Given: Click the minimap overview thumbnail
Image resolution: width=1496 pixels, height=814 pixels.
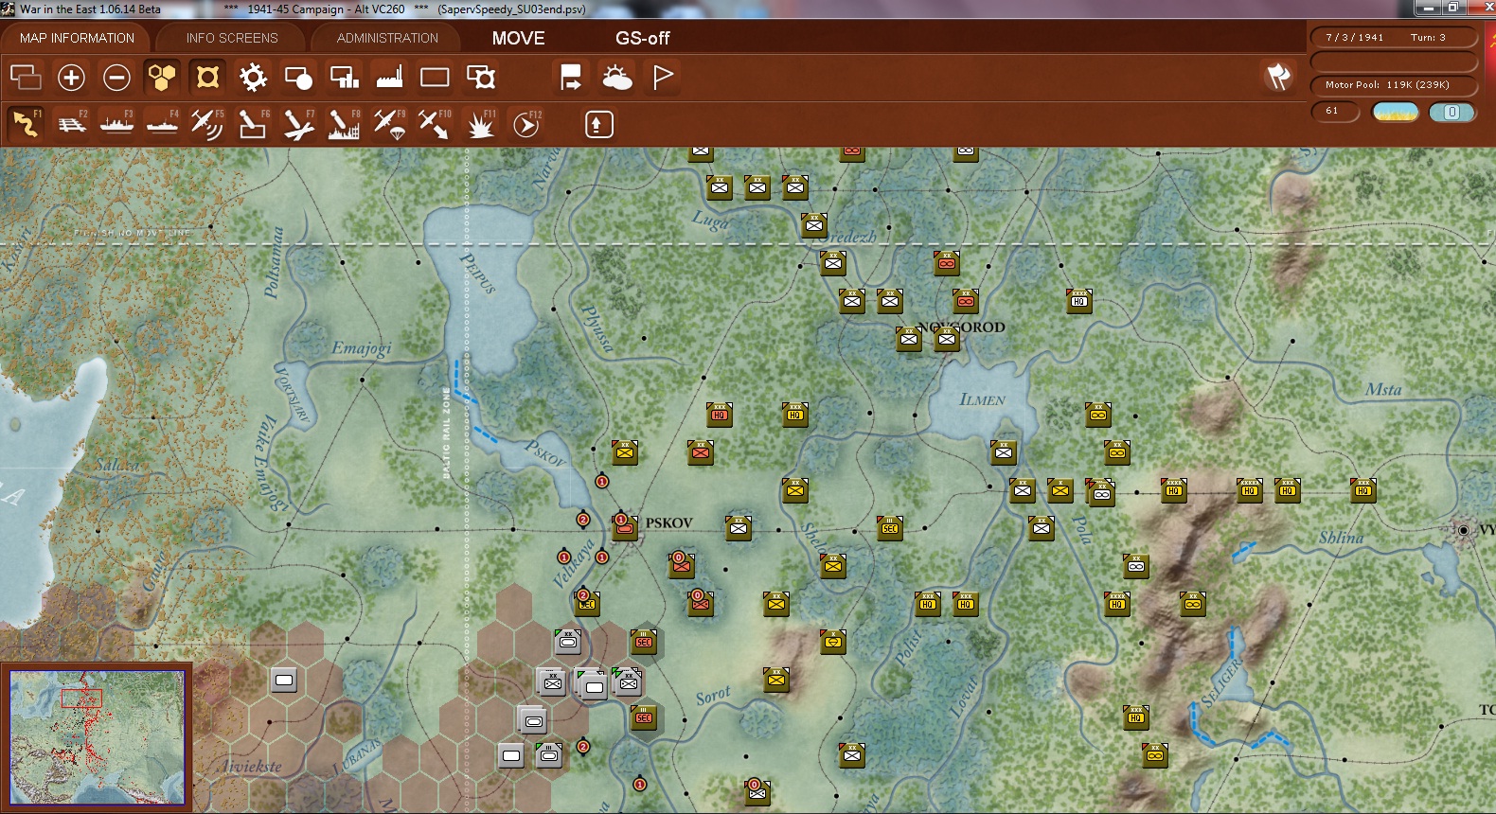Looking at the screenshot, I should point(98,737).
